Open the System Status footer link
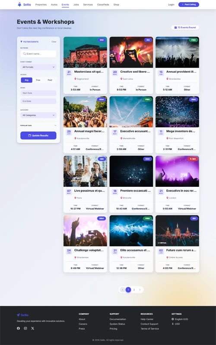 click(118, 324)
